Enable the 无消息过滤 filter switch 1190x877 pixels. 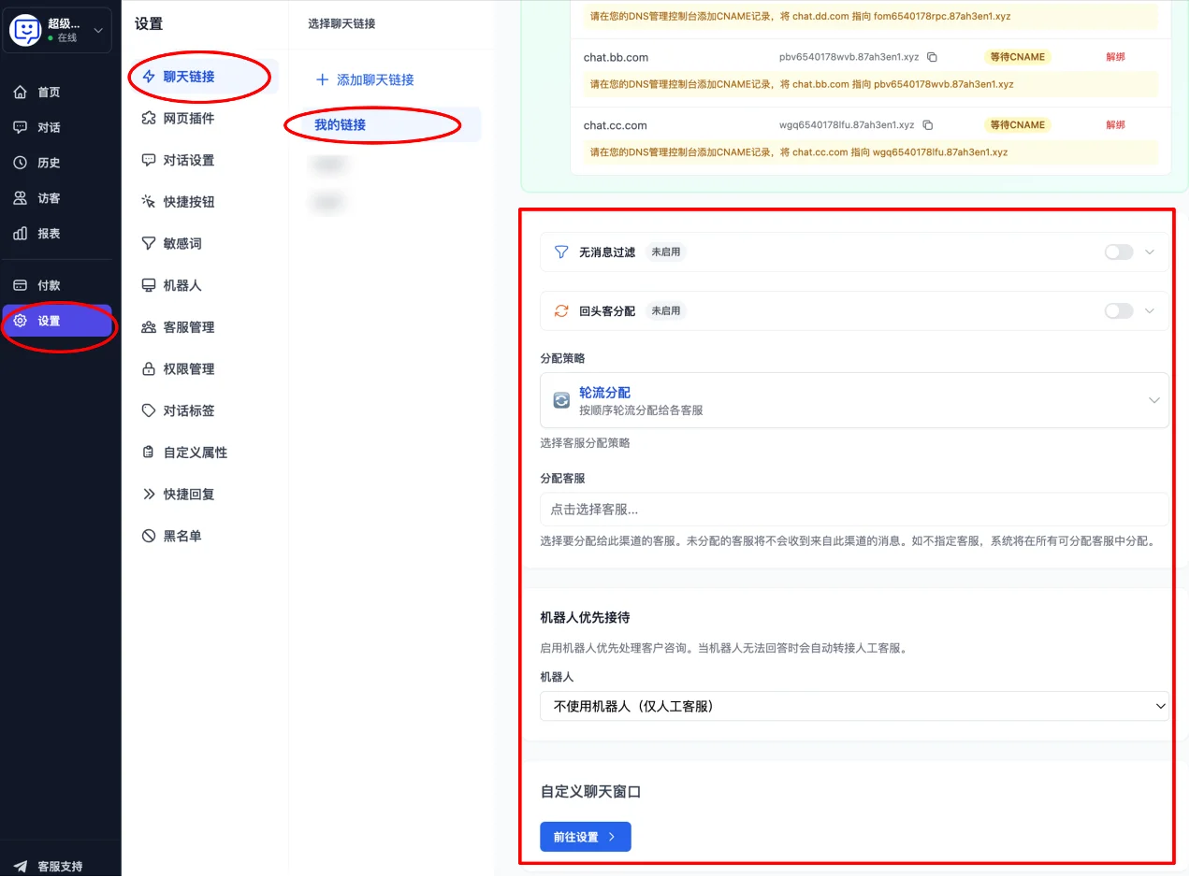pos(1118,252)
